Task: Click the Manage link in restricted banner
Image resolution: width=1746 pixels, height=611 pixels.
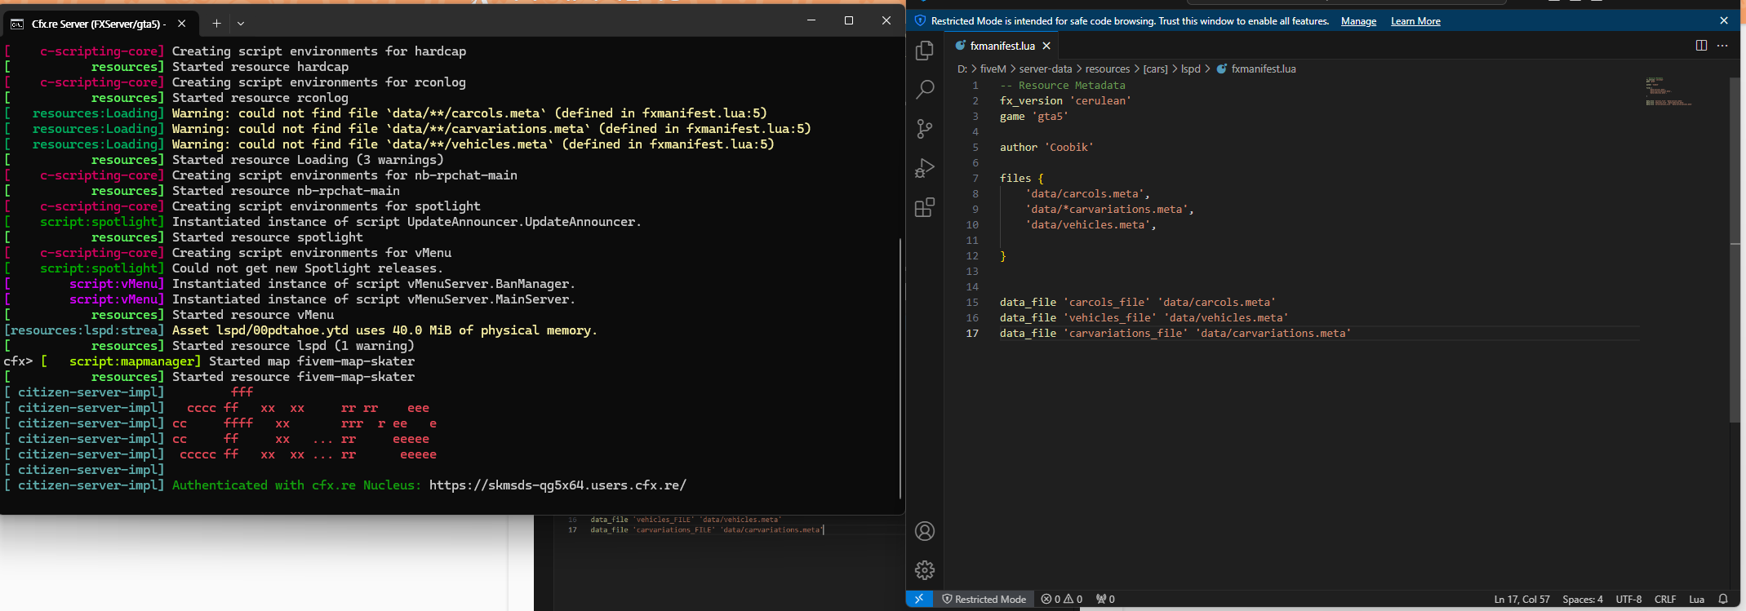Action: 1358,21
